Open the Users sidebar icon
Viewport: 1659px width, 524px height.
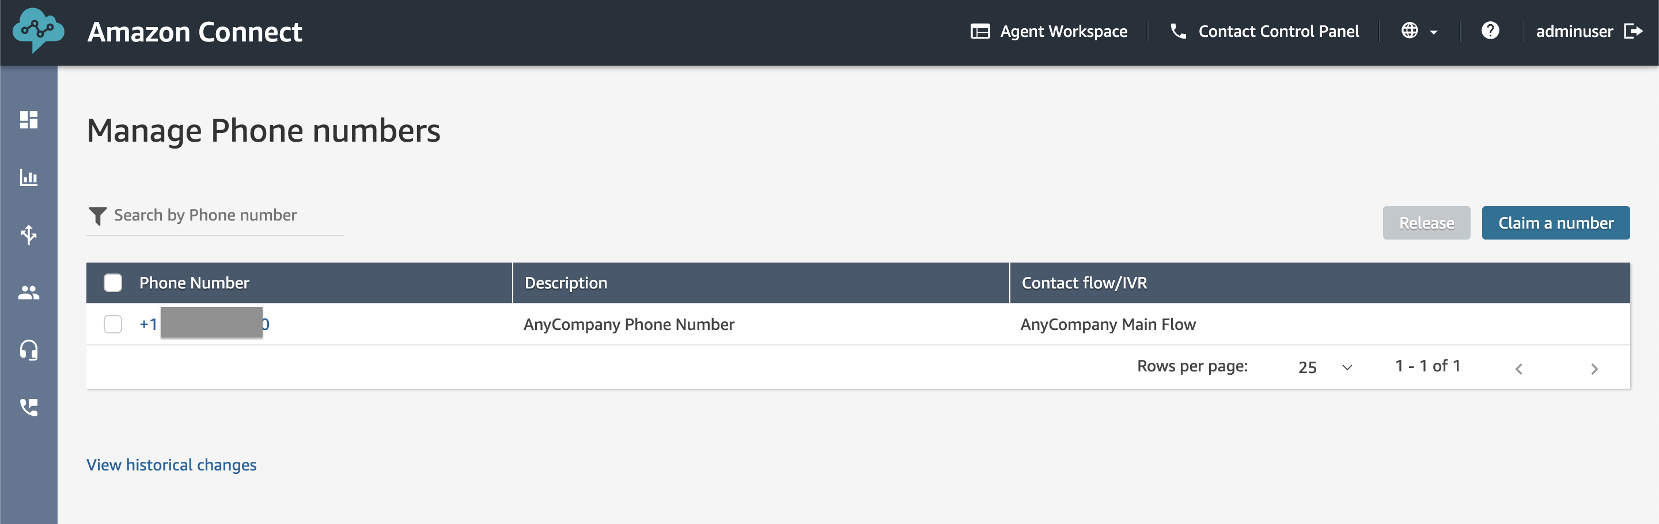[x=29, y=293]
